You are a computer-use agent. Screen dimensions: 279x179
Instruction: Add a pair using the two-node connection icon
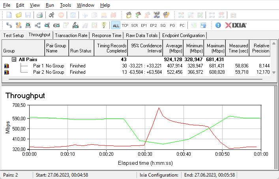(x=9, y=25)
